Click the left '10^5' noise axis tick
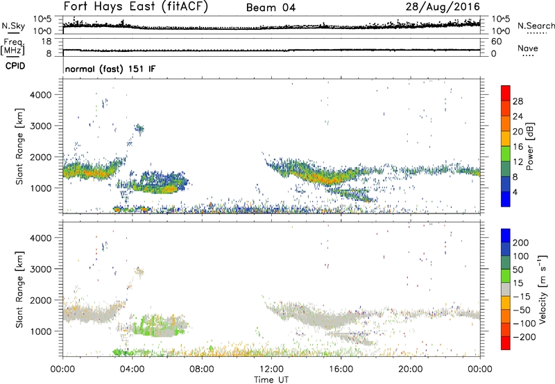Image resolution: width=555 pixels, height=384 pixels. click(42, 19)
